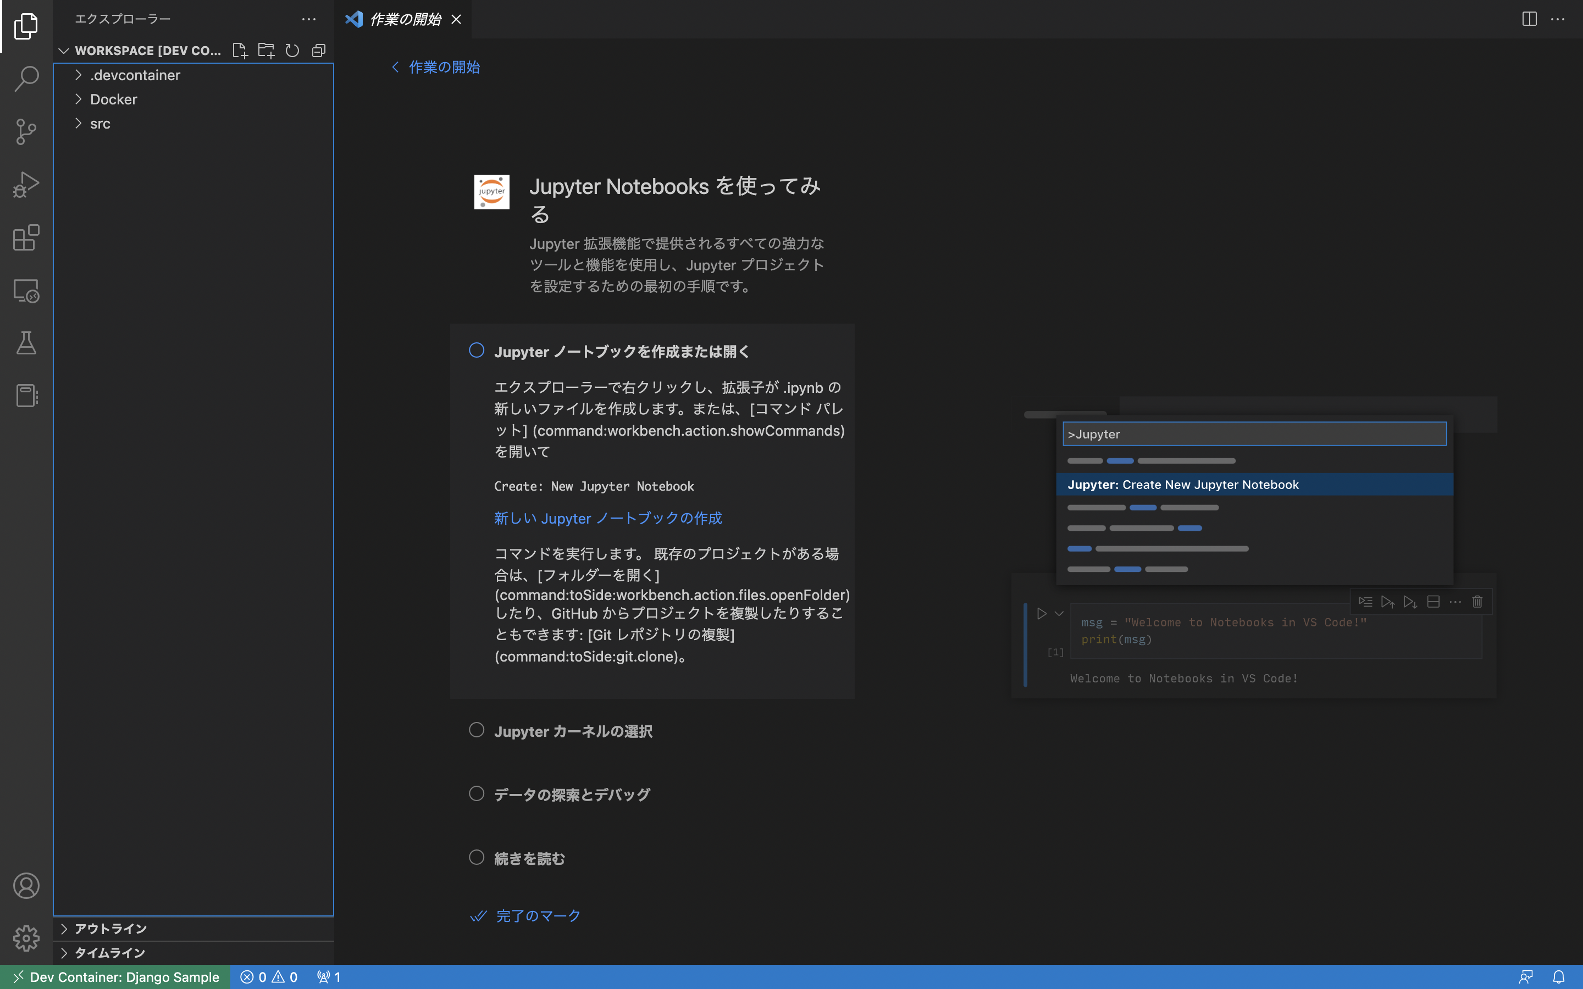Open the Source Control view
This screenshot has height=989, width=1583.
click(26, 131)
